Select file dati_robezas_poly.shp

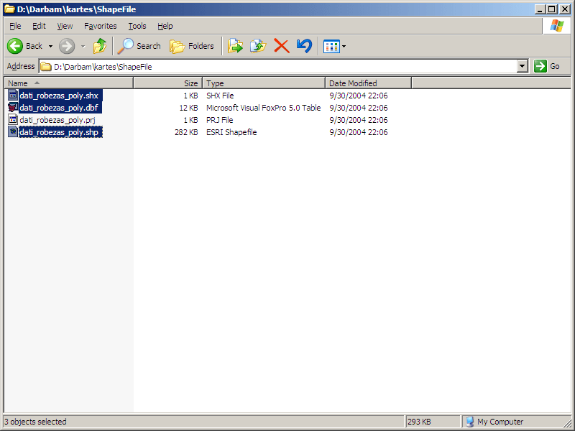(59, 132)
